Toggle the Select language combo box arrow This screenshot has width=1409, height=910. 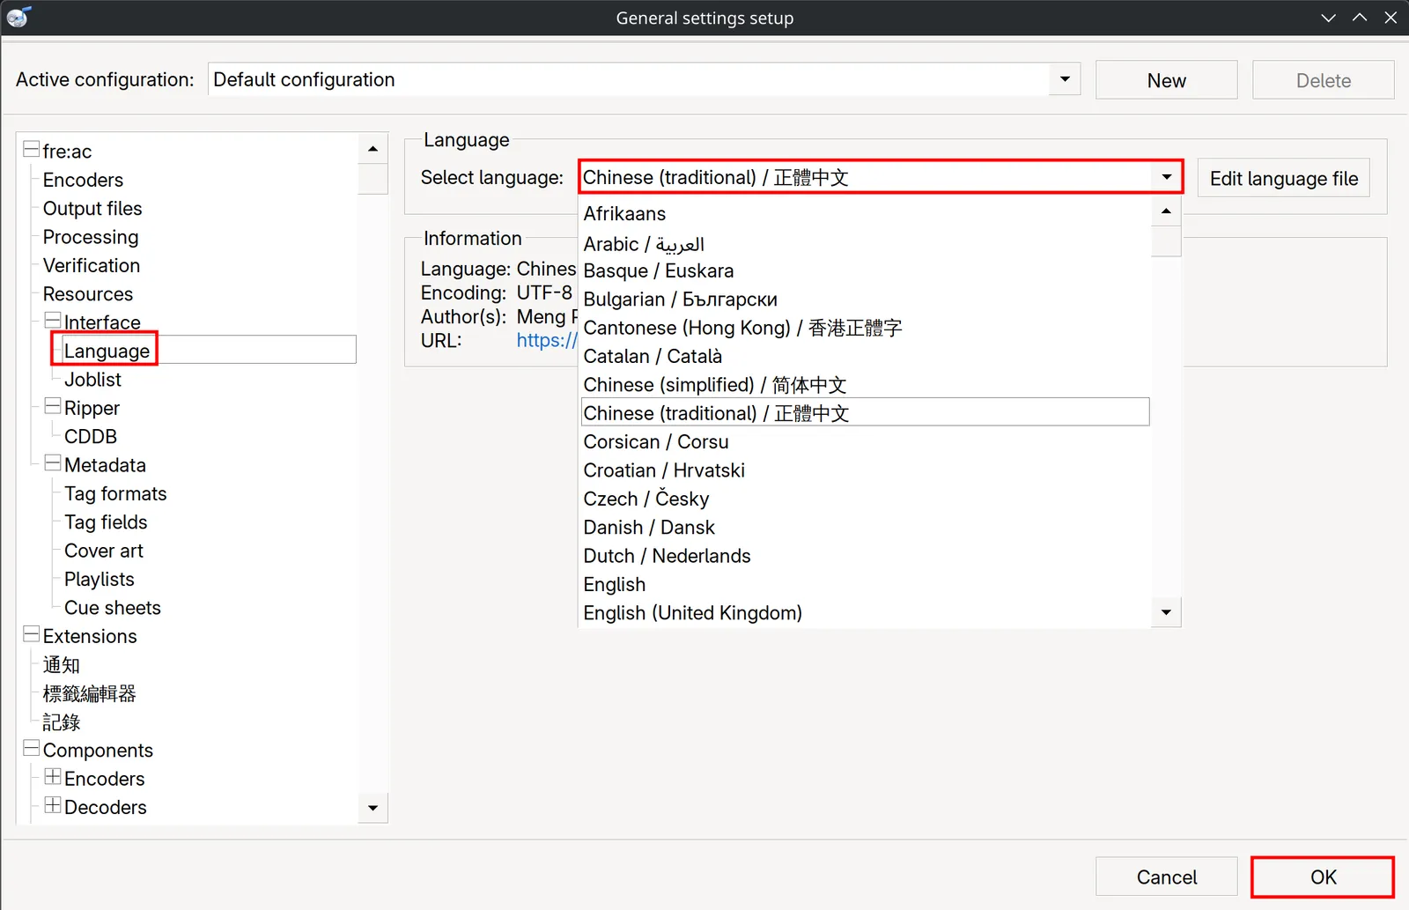click(1166, 177)
